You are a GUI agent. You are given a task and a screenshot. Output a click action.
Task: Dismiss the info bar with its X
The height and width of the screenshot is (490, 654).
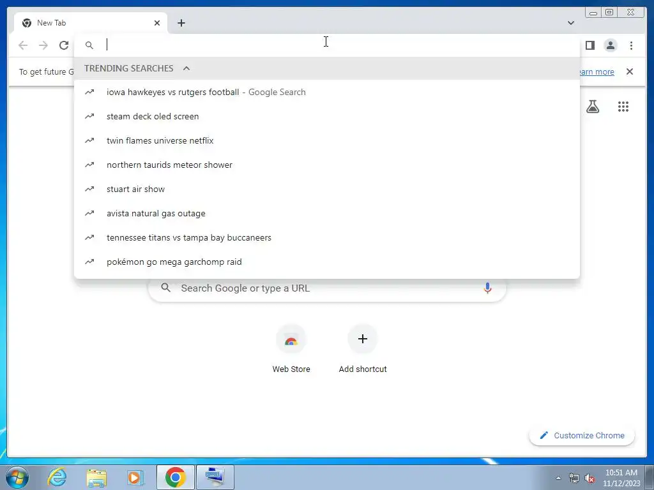coord(629,71)
